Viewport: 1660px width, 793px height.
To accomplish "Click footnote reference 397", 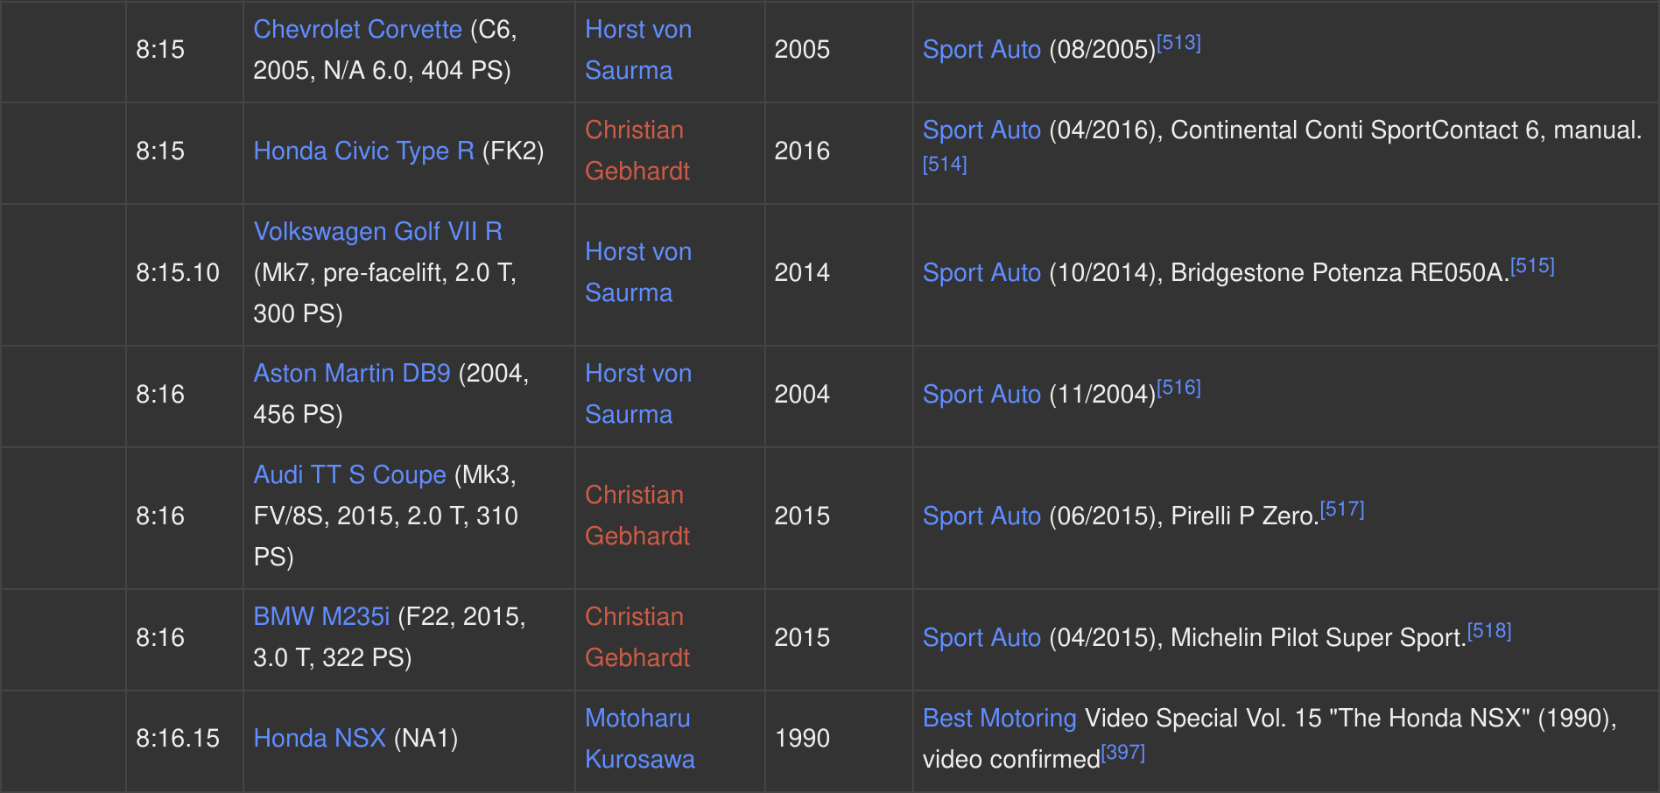I will 1123,753.
